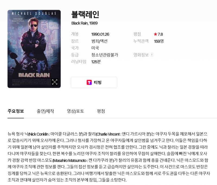Viewport: 217px width, 185px height.
Task: Click the 영화정보 label text
Action: point(141,55)
